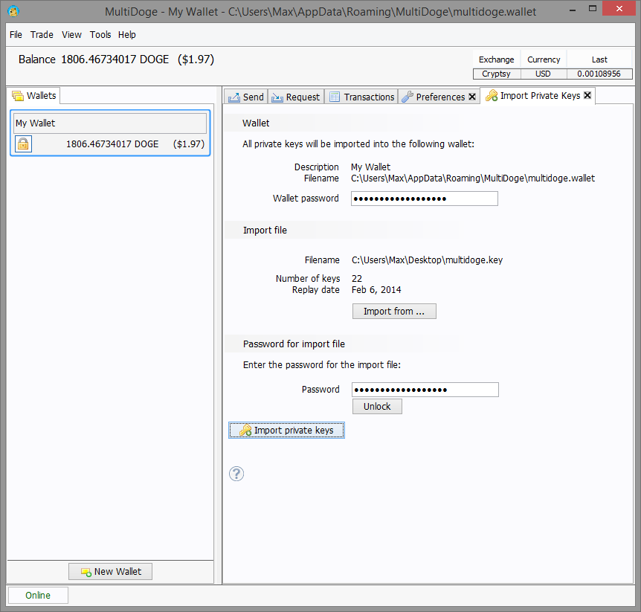Open the Trade menu
Screen dimensions: 641x612
[x=42, y=35]
